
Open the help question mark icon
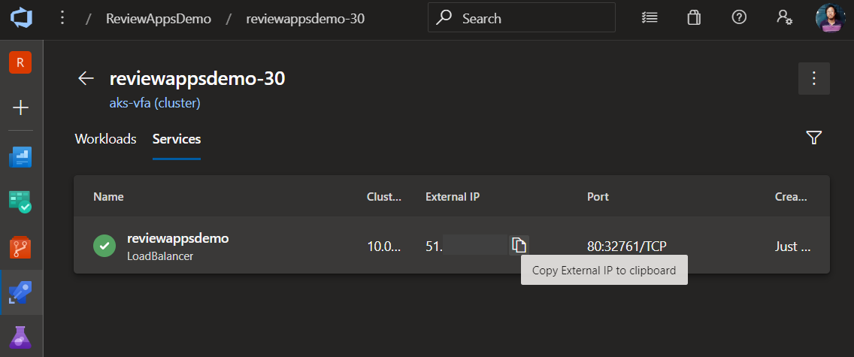[x=738, y=17]
